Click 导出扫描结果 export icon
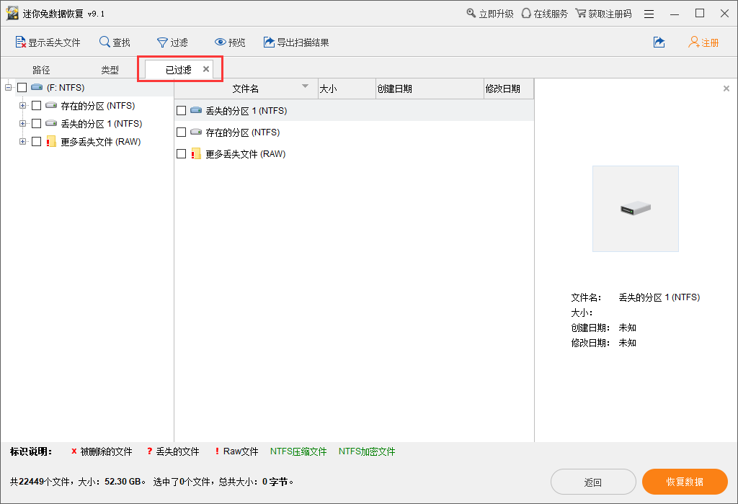This screenshot has height=504, width=738. click(270, 42)
